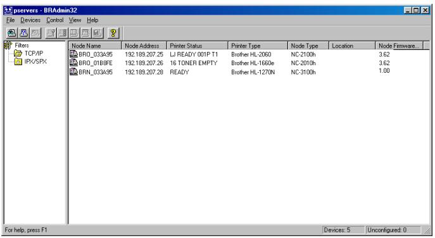
Task: Click the status LJ READY 001P T1
Action: coord(194,54)
